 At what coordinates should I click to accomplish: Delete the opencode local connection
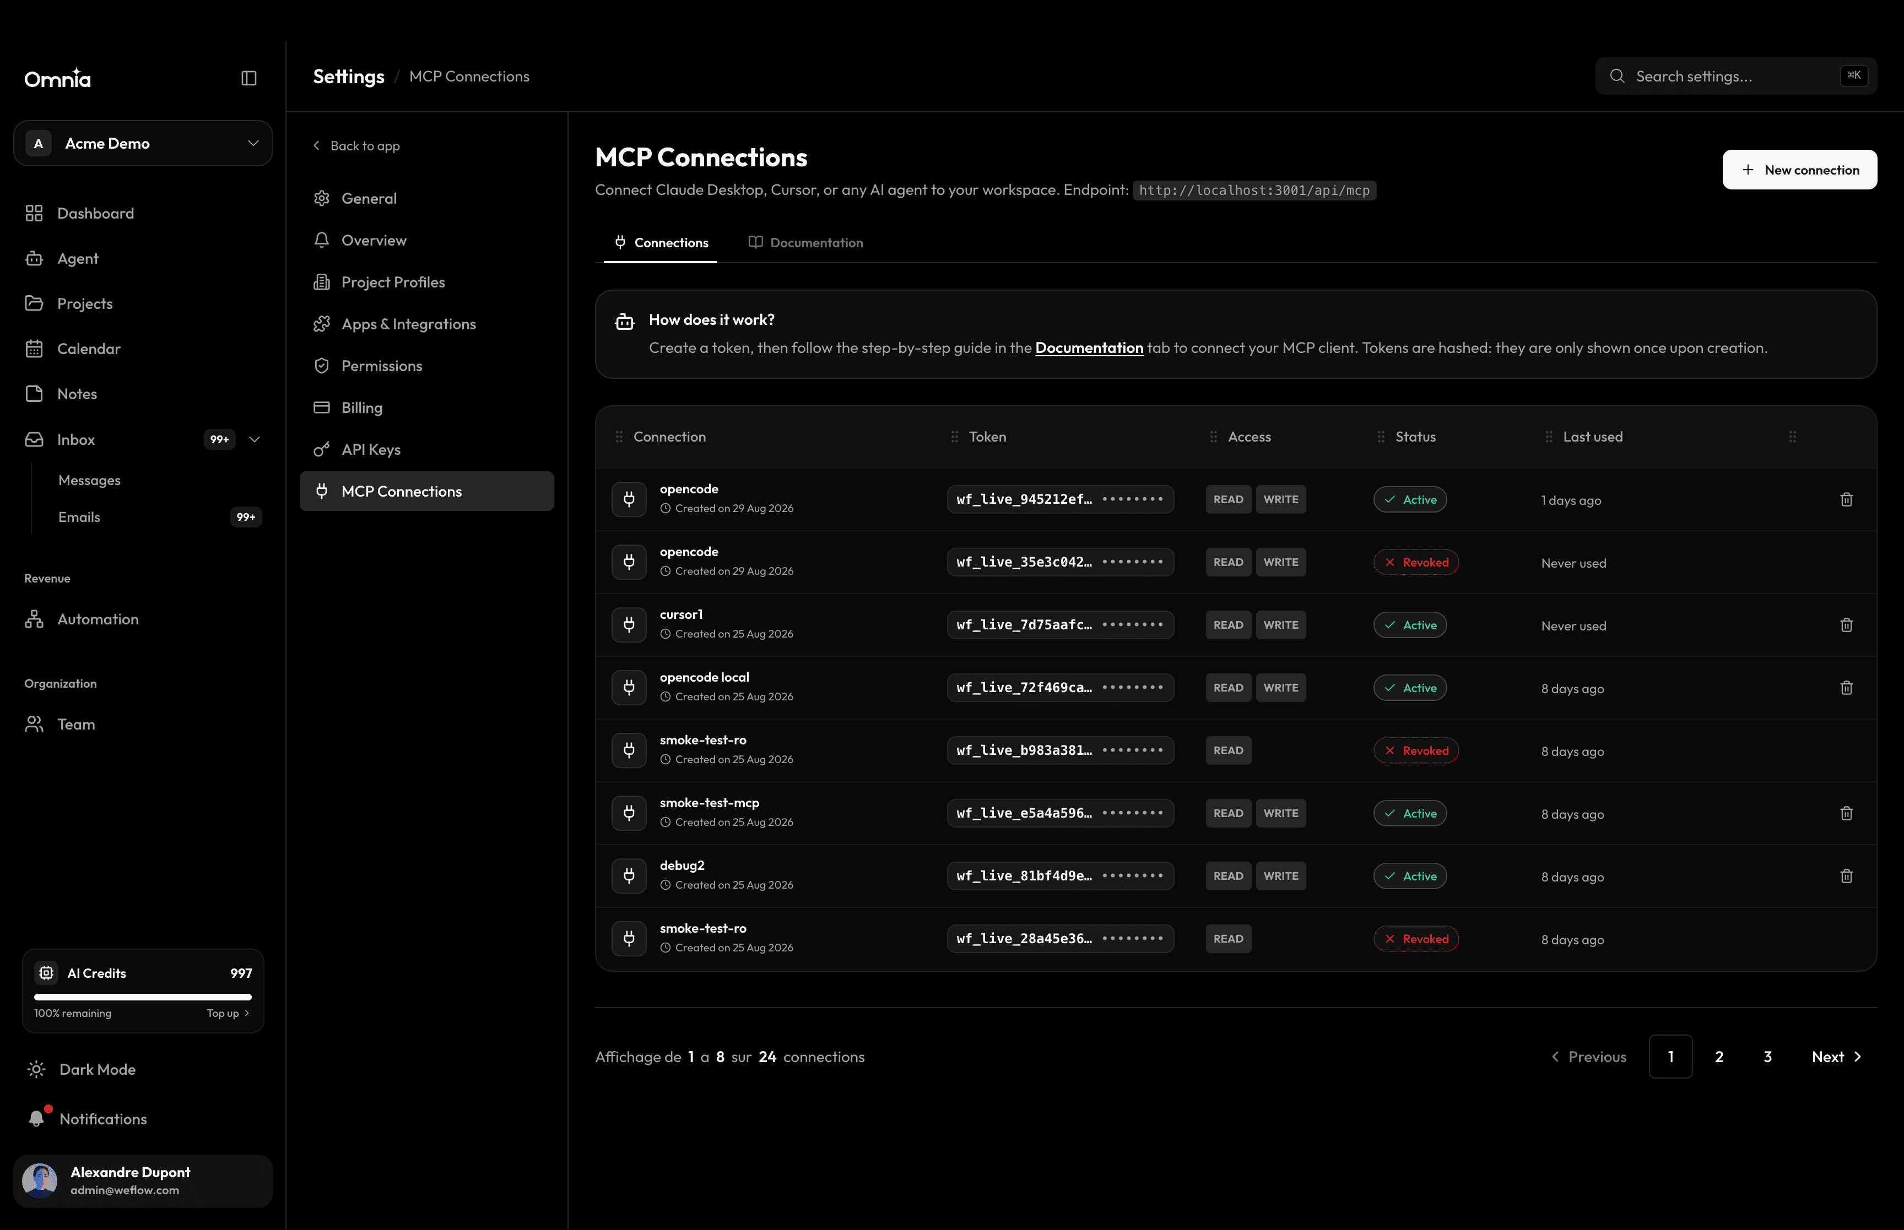pyautogui.click(x=1846, y=688)
